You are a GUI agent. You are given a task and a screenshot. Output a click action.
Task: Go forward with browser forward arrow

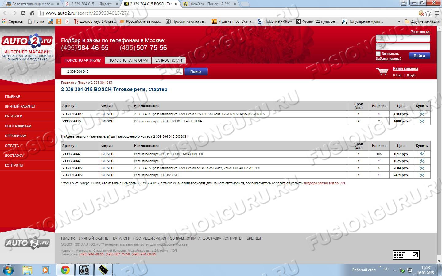click(x=14, y=13)
